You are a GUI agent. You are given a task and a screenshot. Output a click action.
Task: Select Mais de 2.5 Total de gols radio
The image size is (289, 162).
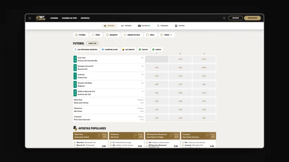point(75,145)
